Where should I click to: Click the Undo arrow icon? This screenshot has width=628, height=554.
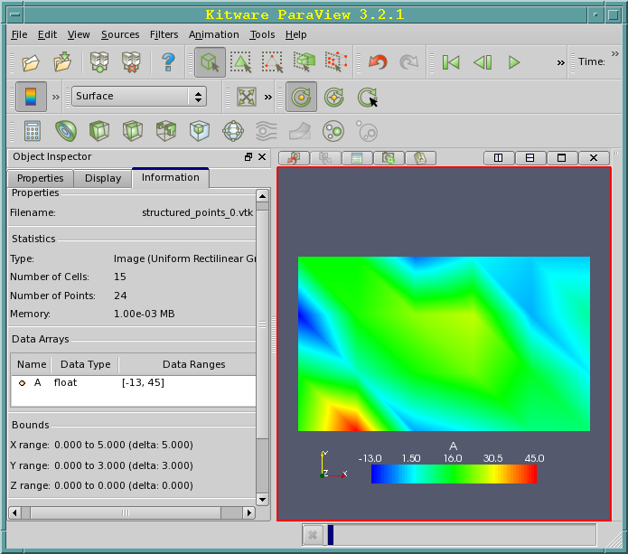[x=378, y=62]
